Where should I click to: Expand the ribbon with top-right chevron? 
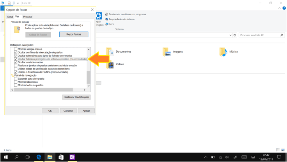tap(279, 8)
